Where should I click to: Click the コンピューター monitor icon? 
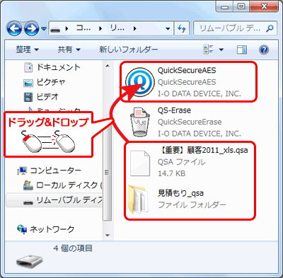(22, 170)
